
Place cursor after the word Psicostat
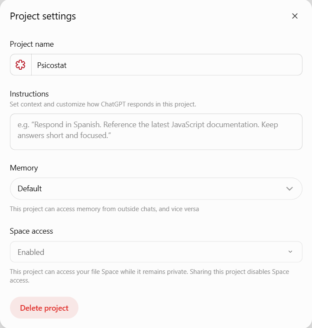click(x=67, y=65)
